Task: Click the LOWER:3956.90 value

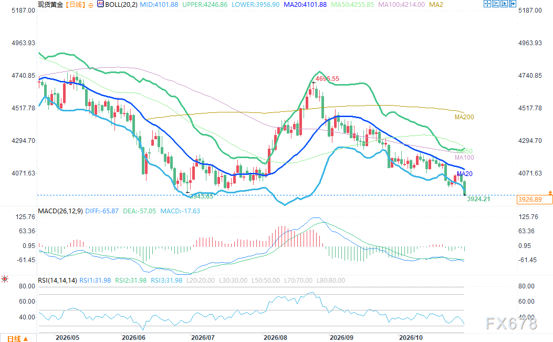Action: [x=255, y=5]
